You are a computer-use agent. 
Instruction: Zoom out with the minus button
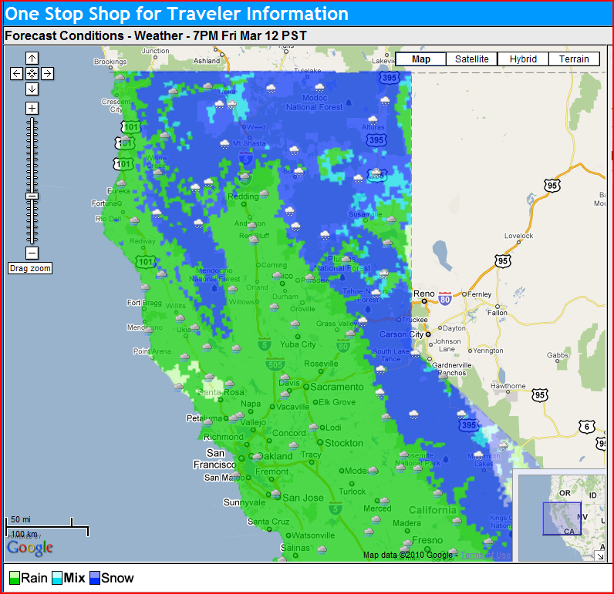pos(32,253)
